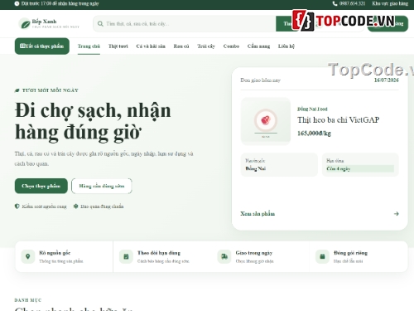
Task: Open the 'Tất cả thực phẩm' category menu
Action: point(42,46)
